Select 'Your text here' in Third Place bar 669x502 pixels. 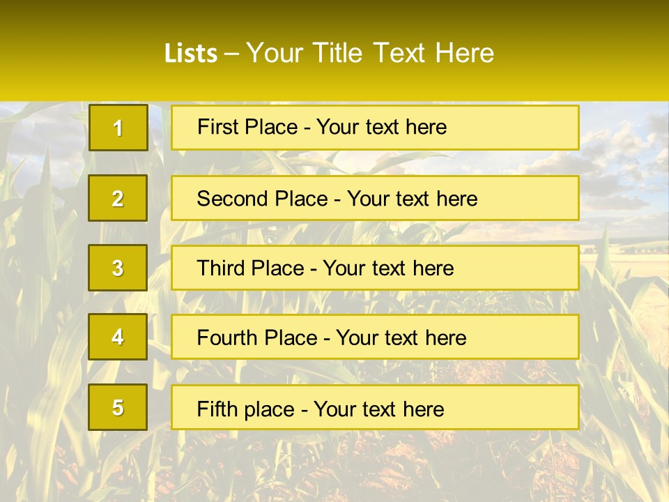[x=388, y=269]
